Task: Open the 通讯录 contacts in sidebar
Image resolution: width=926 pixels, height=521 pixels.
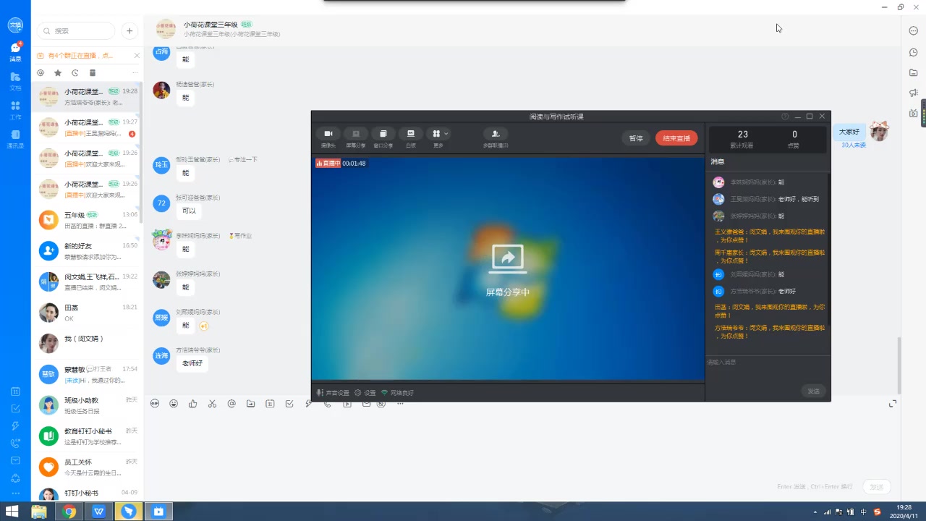Action: [x=15, y=139]
